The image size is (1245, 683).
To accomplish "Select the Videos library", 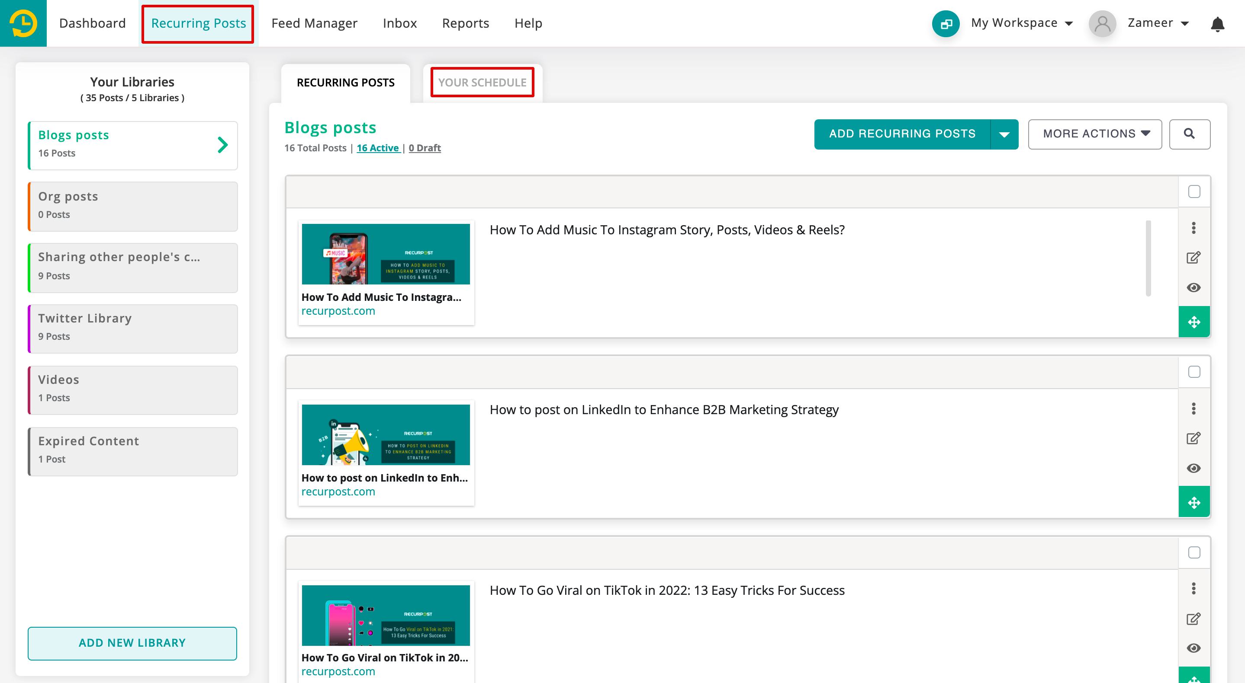I will click(x=133, y=390).
